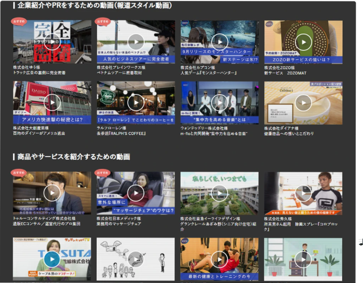This screenshot has height=283, width=363.
Task: Click the おすすめ badge on truck video
Action: [x=19, y=21]
